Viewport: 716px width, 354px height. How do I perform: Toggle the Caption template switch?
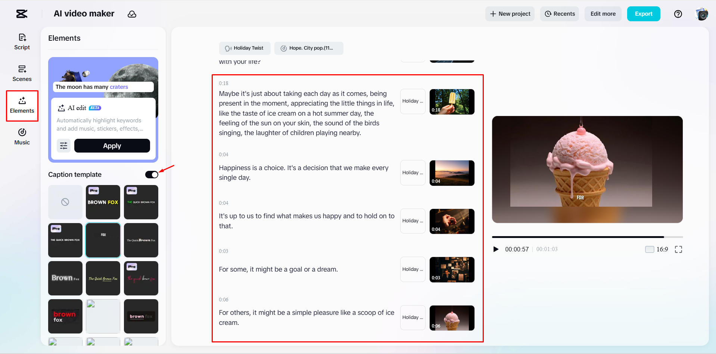[x=152, y=174]
